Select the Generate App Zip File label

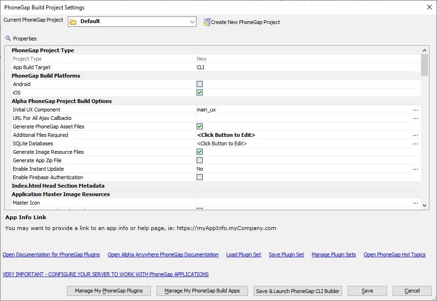tap(37, 160)
